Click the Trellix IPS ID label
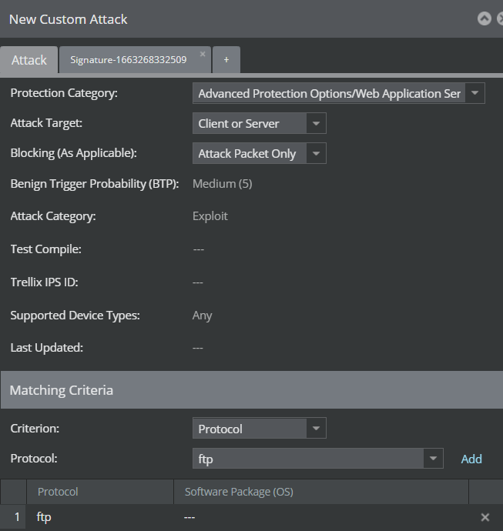503x531 pixels. coord(44,282)
